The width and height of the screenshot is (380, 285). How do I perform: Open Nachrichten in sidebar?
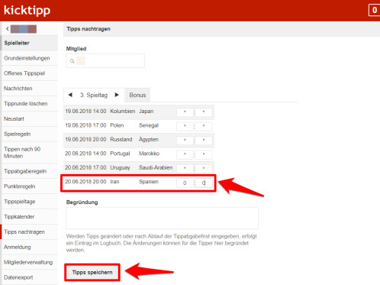[29, 89]
